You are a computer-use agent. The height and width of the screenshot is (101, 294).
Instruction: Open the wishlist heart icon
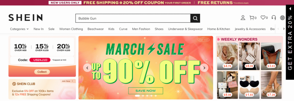(264, 18)
